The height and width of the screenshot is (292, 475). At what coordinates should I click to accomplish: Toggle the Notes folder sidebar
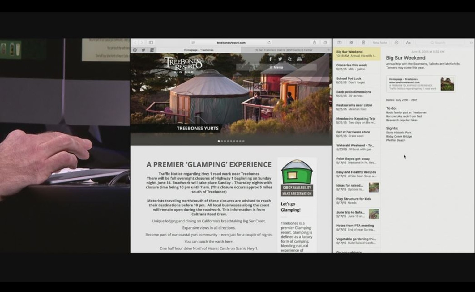339,43
